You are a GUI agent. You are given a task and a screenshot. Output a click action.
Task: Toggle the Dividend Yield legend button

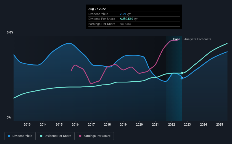pos(20,136)
